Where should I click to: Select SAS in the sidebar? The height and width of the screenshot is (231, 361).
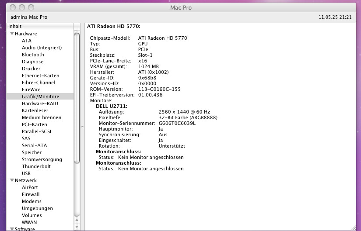pos(26,138)
